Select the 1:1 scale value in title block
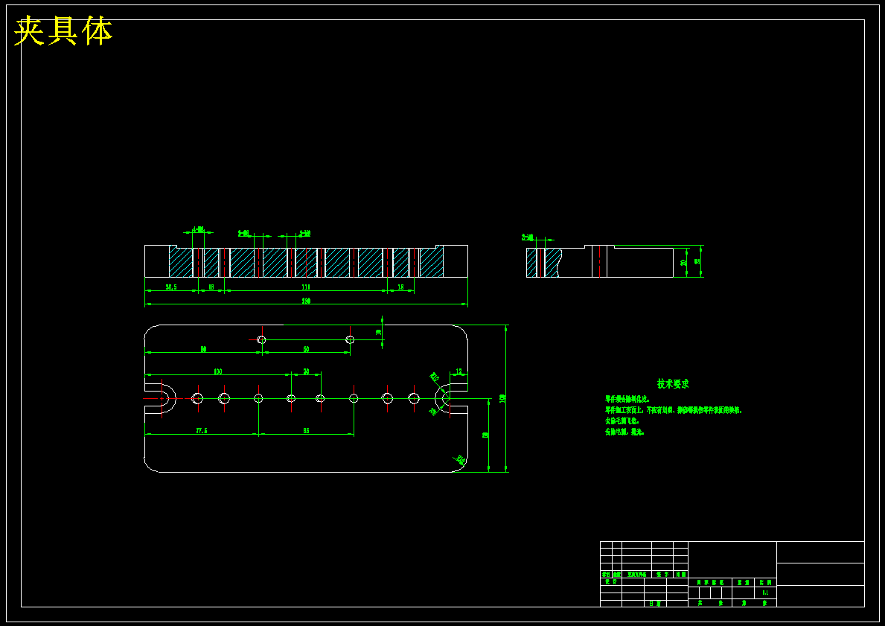This screenshot has width=885, height=626. coord(765,593)
